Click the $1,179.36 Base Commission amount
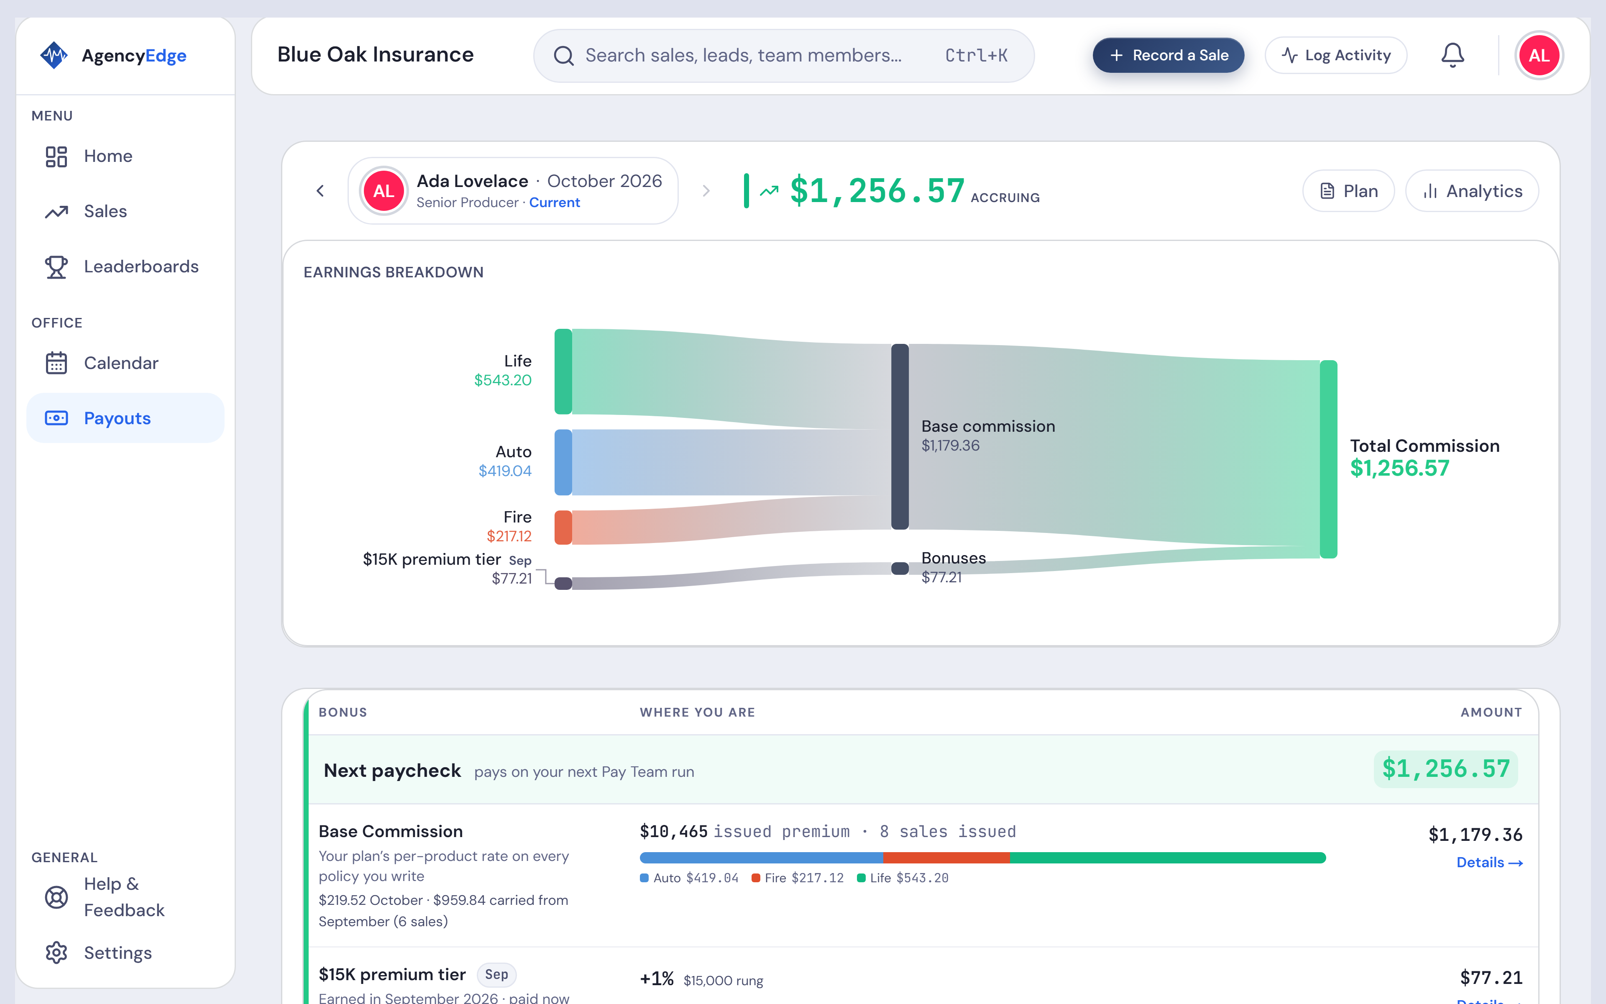 tap(1475, 835)
